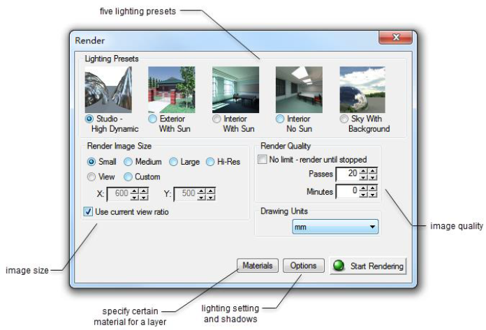Set render image size to Small
This screenshot has height=330, width=486.
(x=91, y=162)
